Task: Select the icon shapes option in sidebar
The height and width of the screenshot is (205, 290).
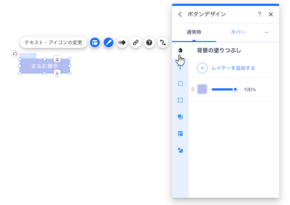Action: pos(180,150)
